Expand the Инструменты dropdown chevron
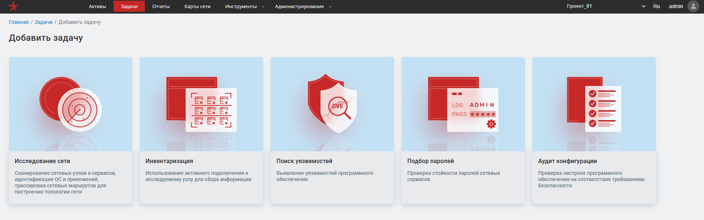Viewport: 704px width, 220px height. [x=263, y=7]
